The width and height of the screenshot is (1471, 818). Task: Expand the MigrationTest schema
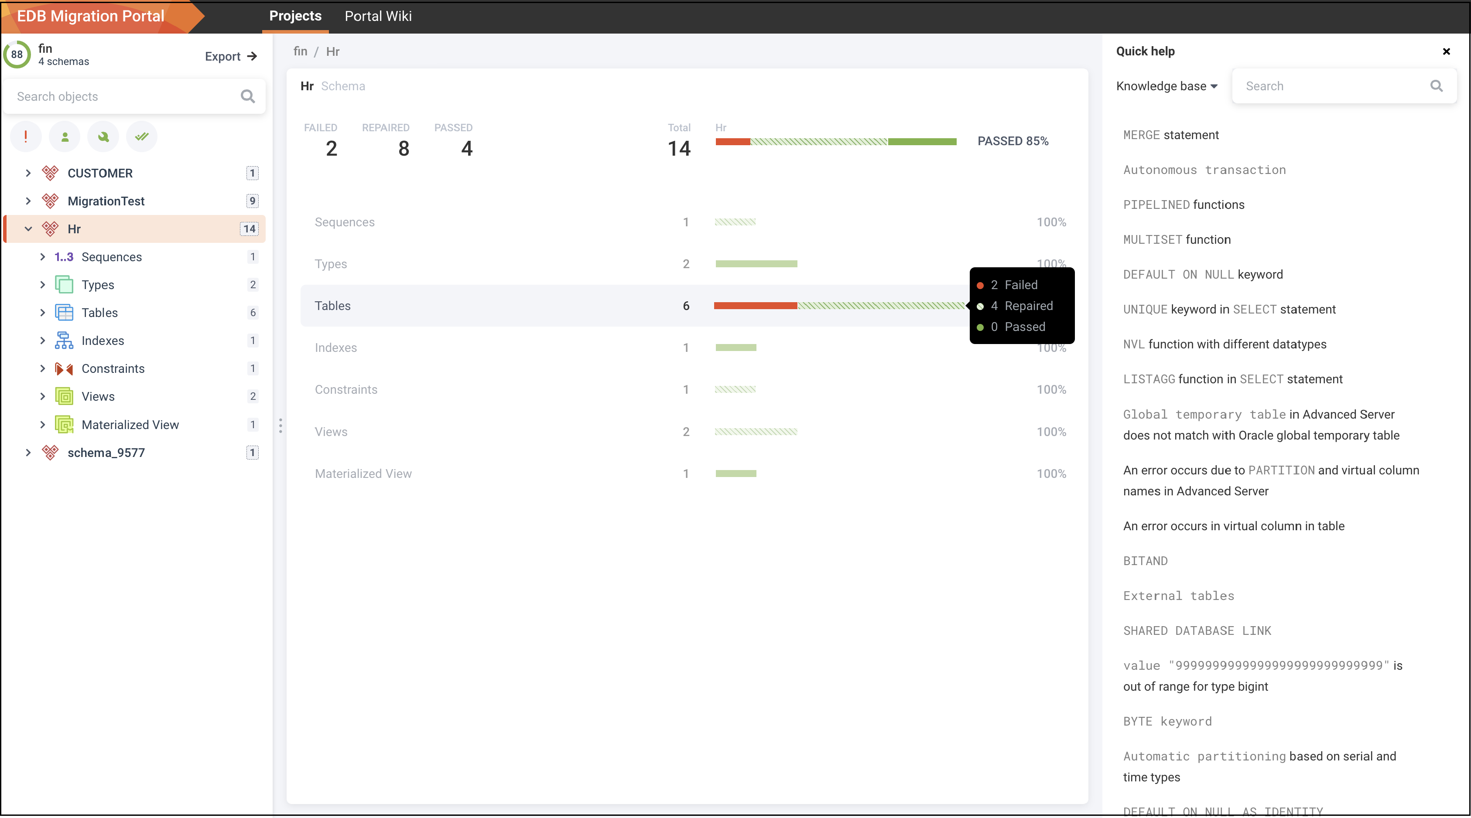point(28,201)
